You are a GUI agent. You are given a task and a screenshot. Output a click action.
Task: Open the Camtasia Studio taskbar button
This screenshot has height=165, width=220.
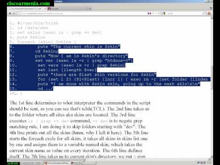(x=32, y=163)
